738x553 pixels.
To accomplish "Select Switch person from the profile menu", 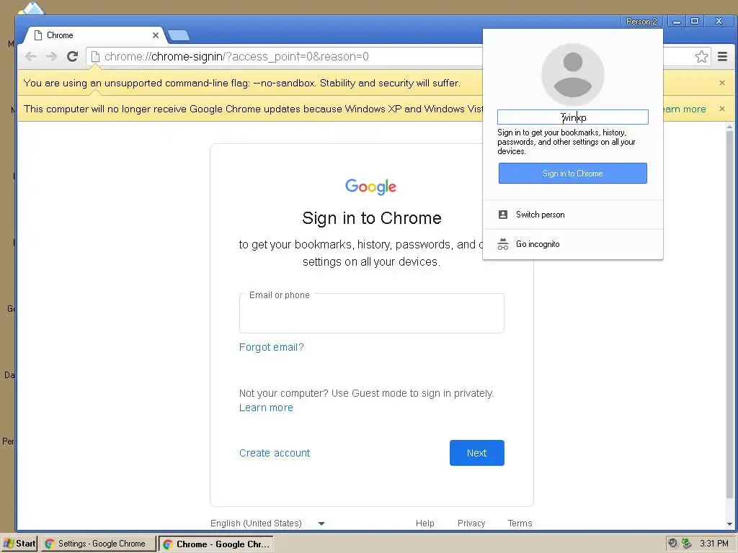I will click(x=573, y=215).
